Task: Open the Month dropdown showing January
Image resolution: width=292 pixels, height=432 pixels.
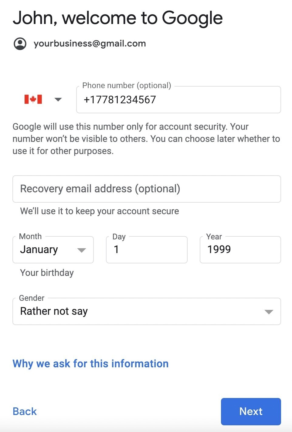Action: tap(53, 250)
